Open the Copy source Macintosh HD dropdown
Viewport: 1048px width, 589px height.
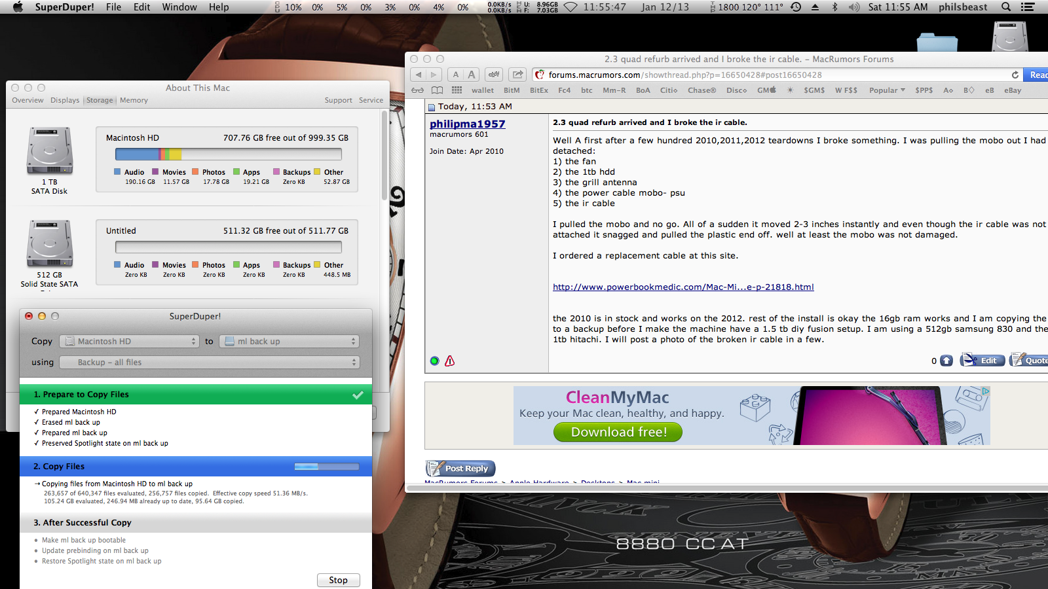tap(130, 342)
